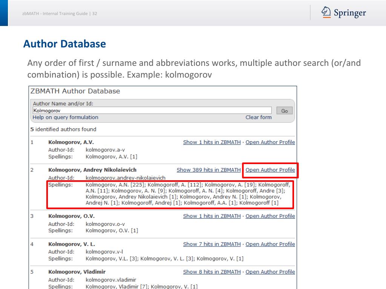Select spelling Kolmogorov, A.V. [1]
Viewport: 386px width, 289px height.
[111, 157]
